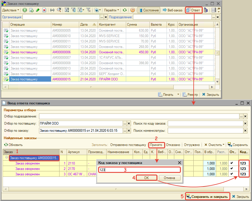The width and height of the screenshot is (252, 201).
Task: Open the Реестр report
Action: point(190,94)
